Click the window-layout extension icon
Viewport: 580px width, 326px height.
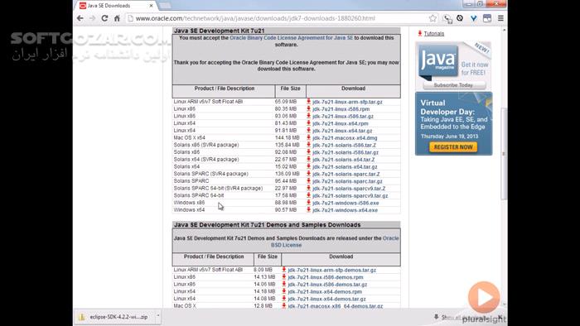[487, 18]
